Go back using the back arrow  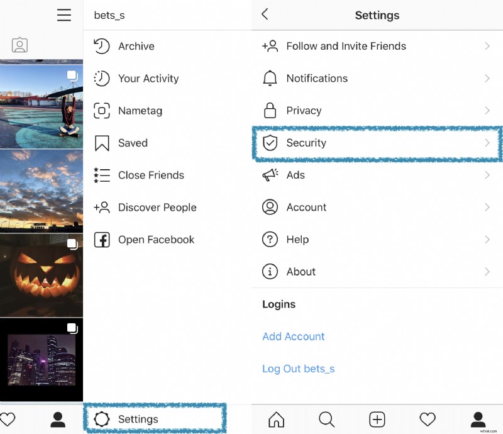263,14
